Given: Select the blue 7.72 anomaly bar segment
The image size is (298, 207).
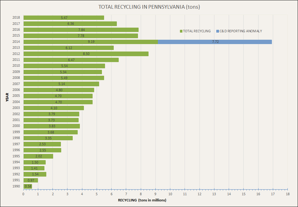Looking at the screenshot, I should click(215, 42).
